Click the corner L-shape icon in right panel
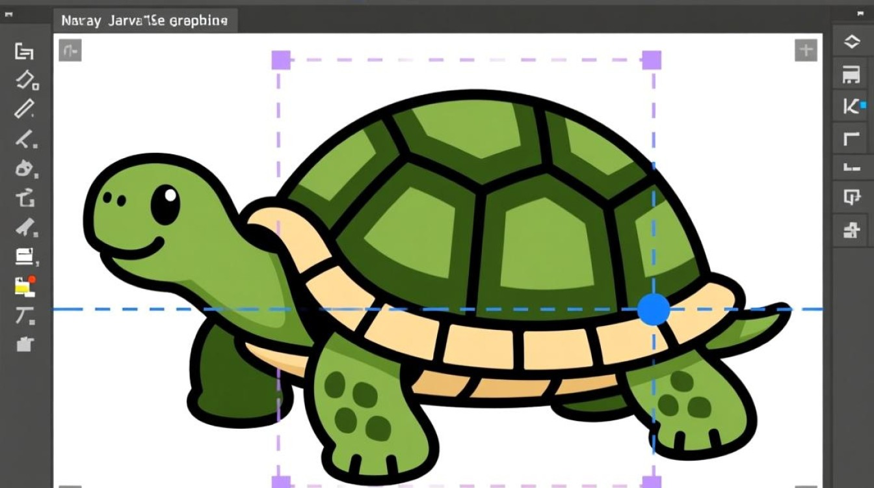 click(851, 138)
